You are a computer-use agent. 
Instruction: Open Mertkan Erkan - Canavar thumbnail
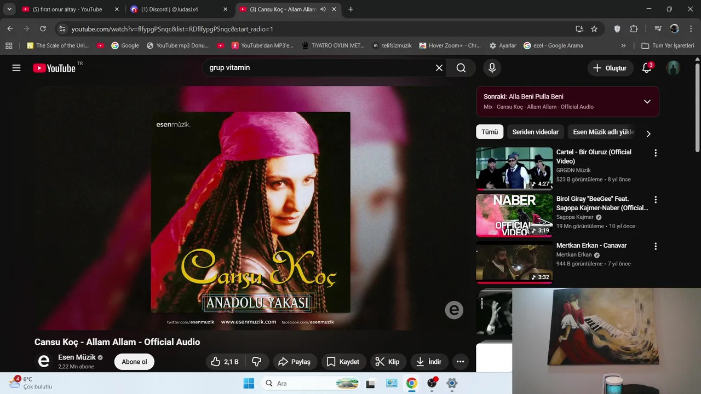point(514,262)
